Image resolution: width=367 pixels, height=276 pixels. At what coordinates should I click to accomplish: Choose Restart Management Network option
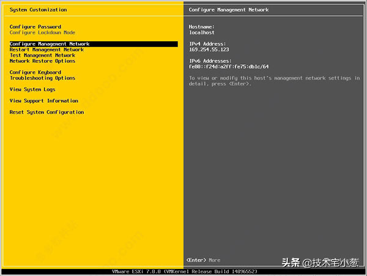tap(46, 50)
